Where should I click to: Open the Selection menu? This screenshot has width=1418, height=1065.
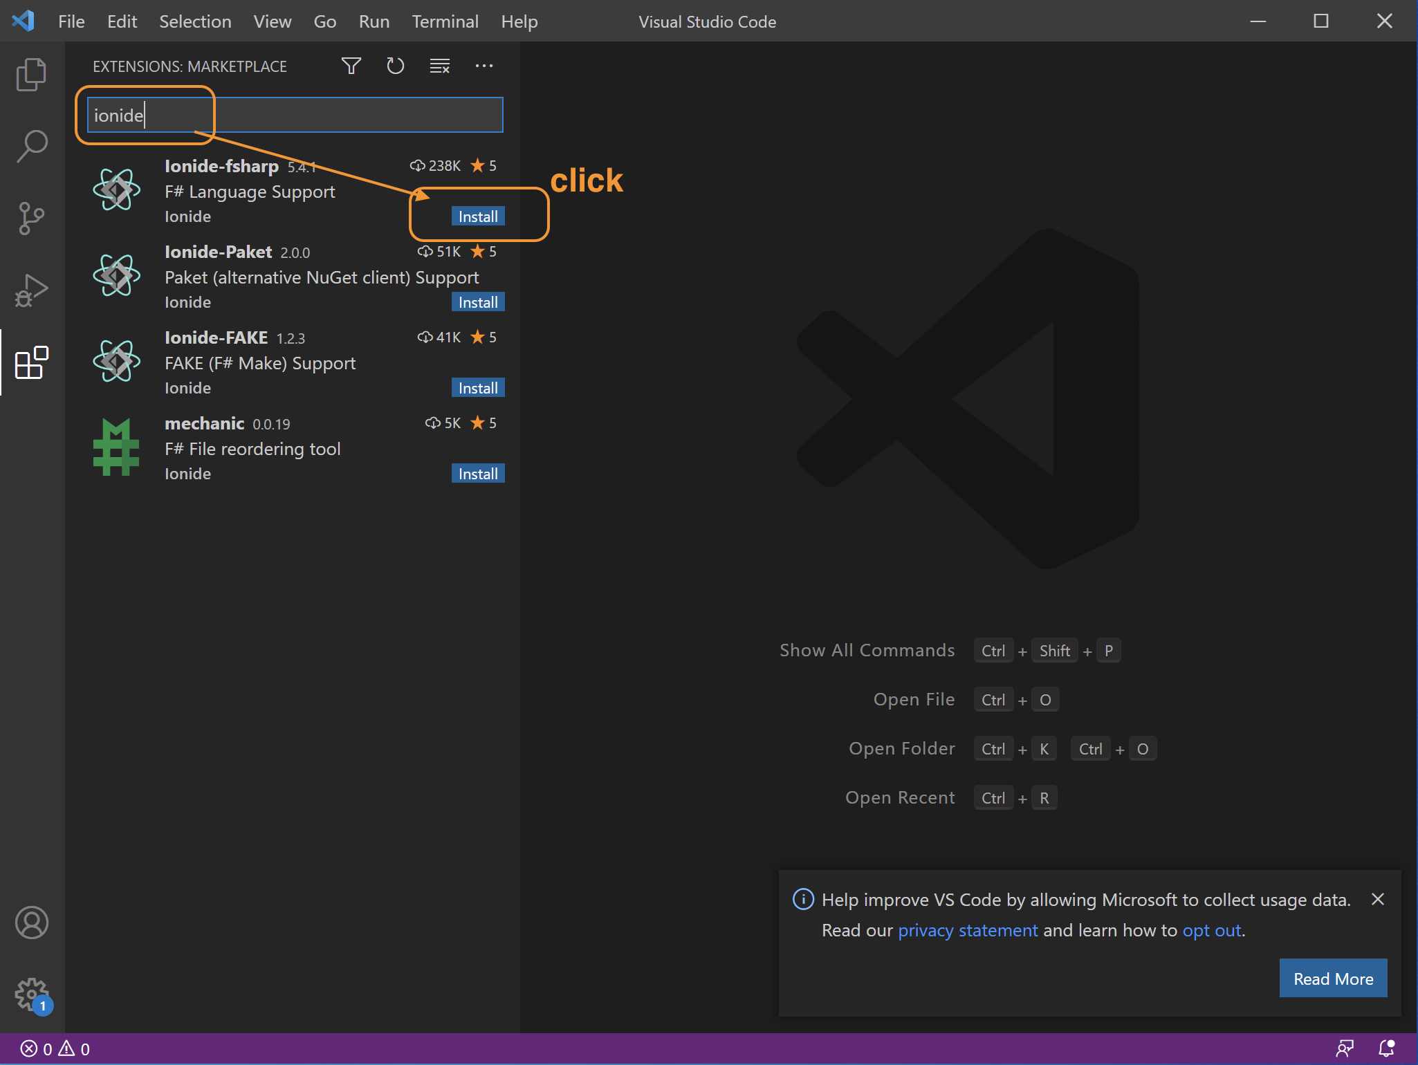pyautogui.click(x=195, y=21)
